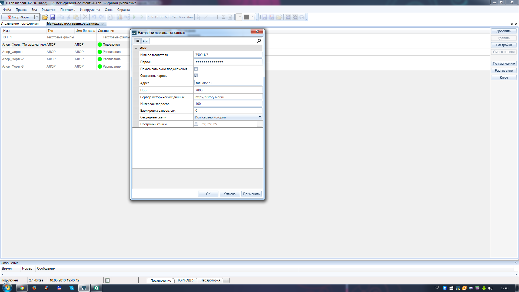The height and width of the screenshot is (292, 519).
Task: Click the redo arrow icon
Action: (101, 17)
